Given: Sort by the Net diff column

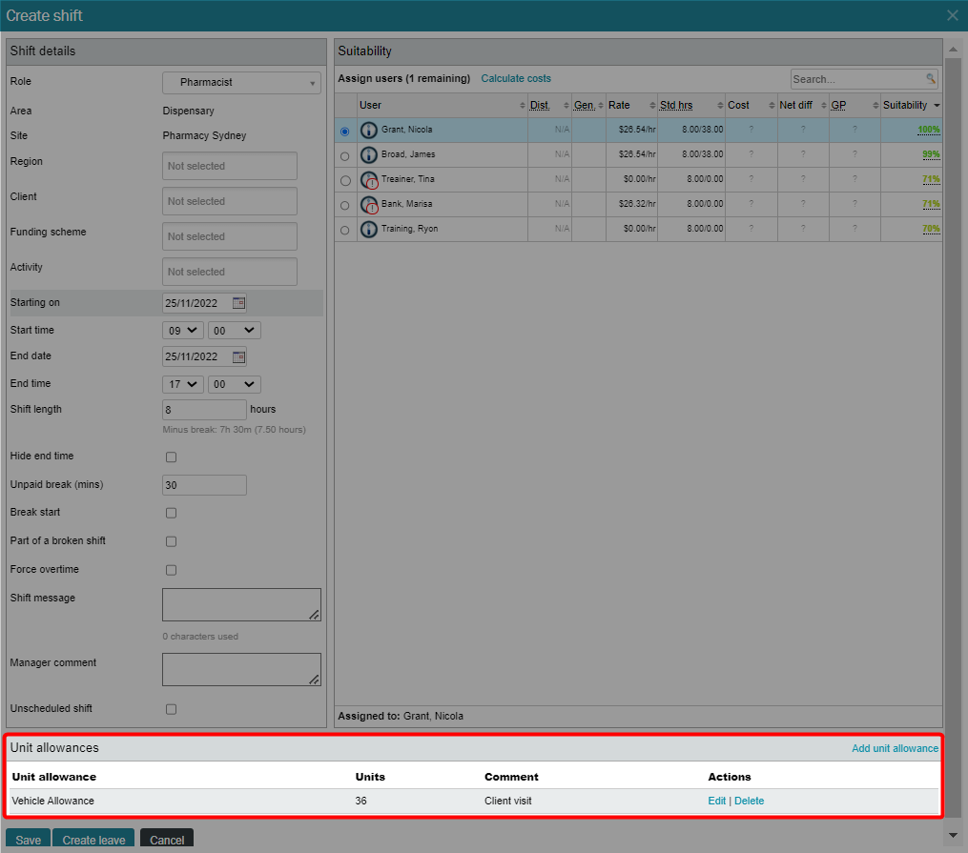Looking at the screenshot, I should click(803, 106).
